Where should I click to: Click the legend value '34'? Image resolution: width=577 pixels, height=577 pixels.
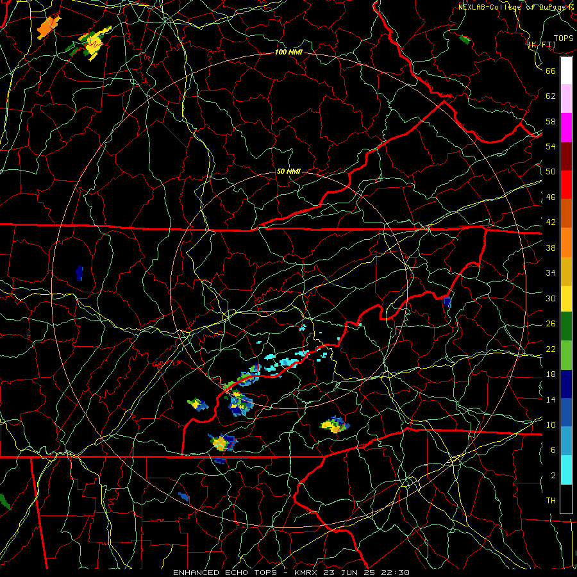pos(551,273)
